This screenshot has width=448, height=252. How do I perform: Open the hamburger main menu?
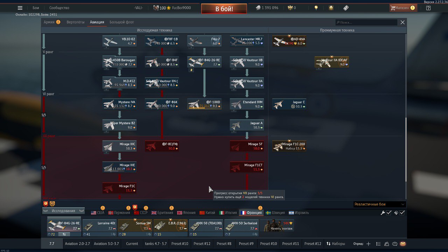point(20,8)
